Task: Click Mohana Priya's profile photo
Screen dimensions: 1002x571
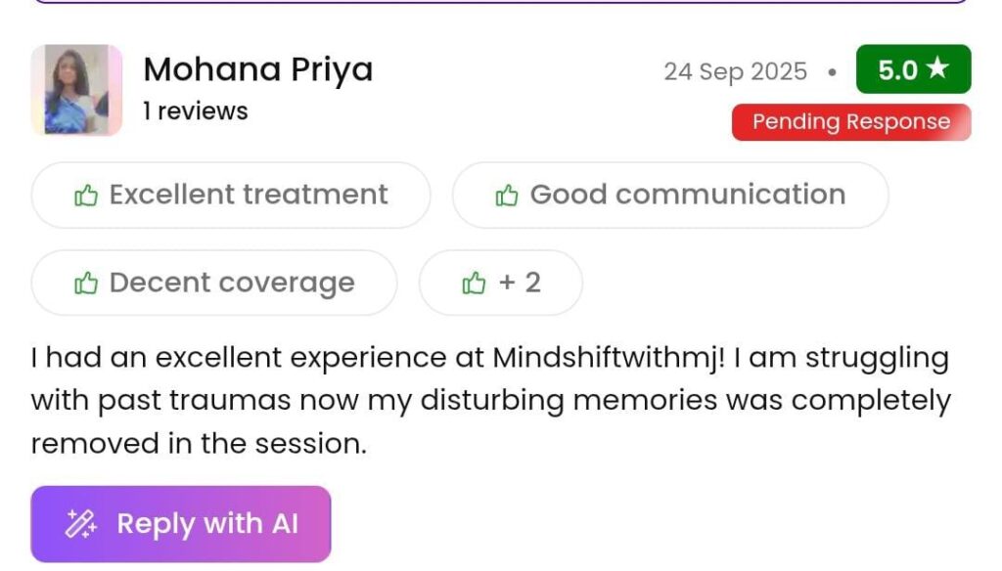Action: click(76, 90)
